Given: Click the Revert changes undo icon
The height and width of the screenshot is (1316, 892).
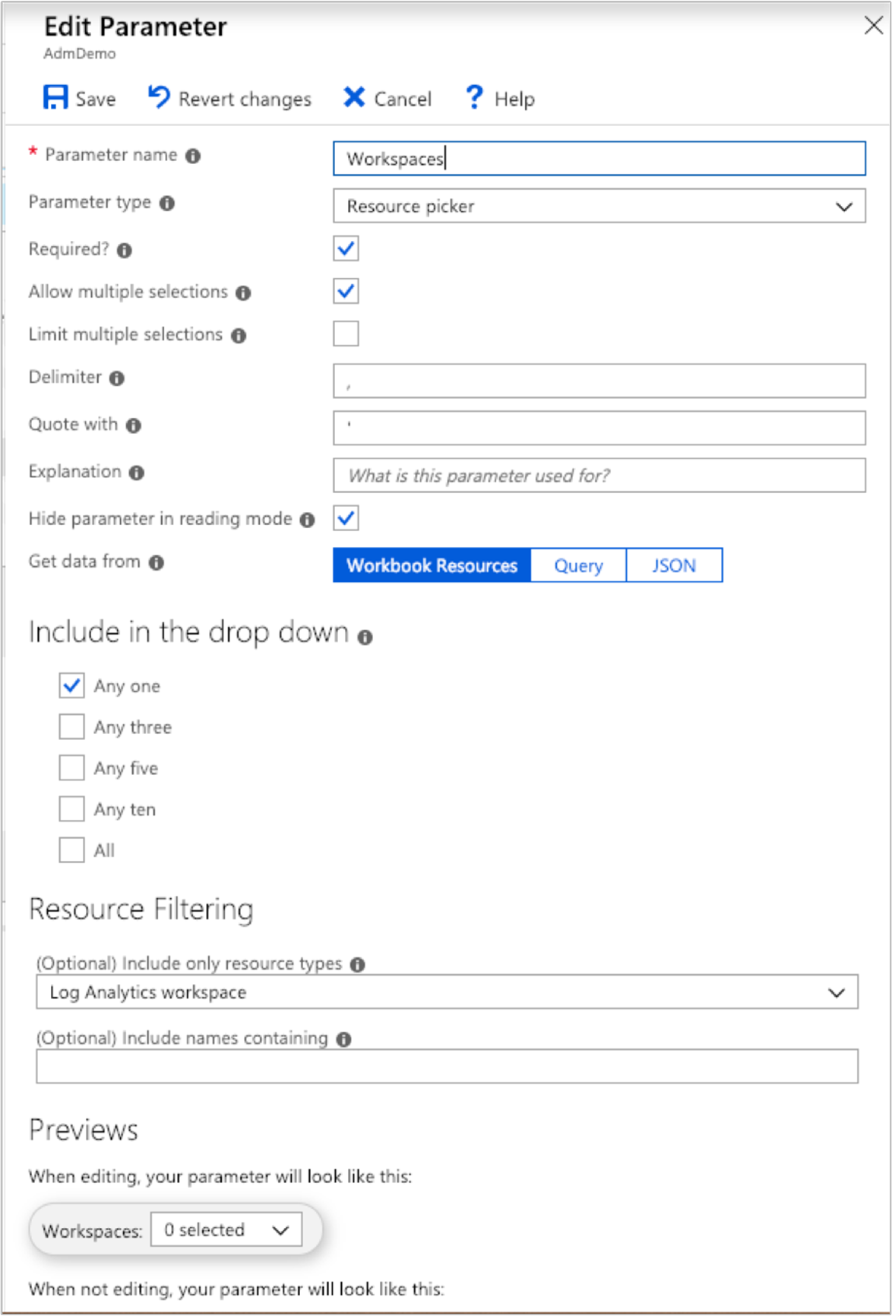Looking at the screenshot, I should (159, 96).
